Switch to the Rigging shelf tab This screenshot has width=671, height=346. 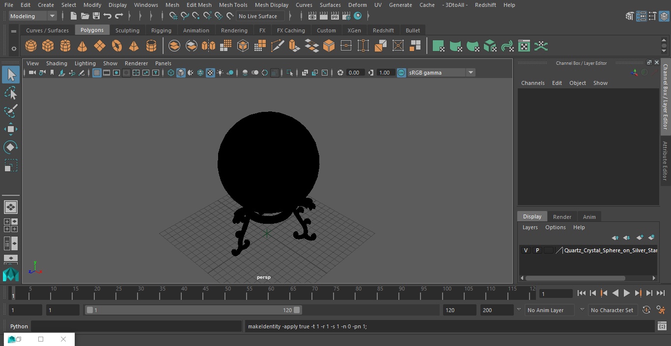(x=161, y=30)
